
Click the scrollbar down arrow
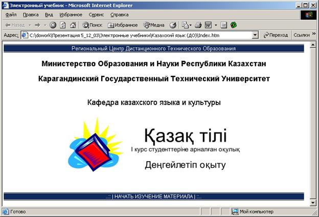point(312,203)
